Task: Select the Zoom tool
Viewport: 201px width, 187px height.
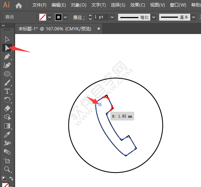Action: pos(7,169)
